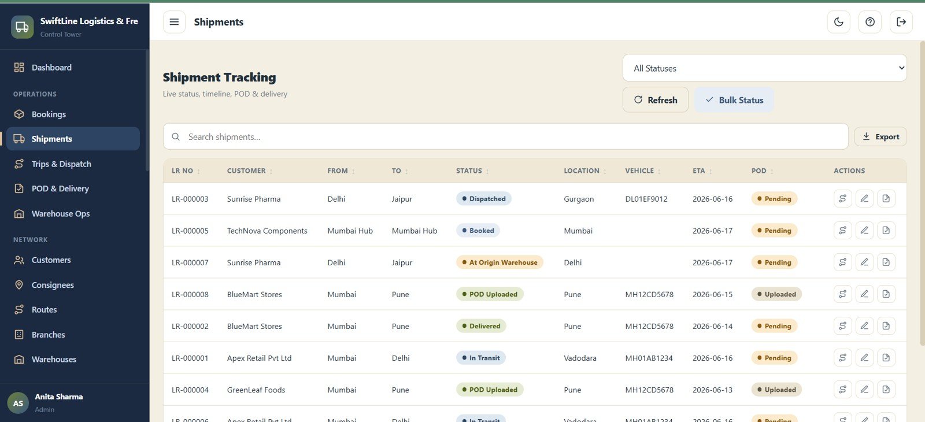This screenshot has width=925, height=422.
Task: Open Routes in the sidebar
Action: click(73, 310)
